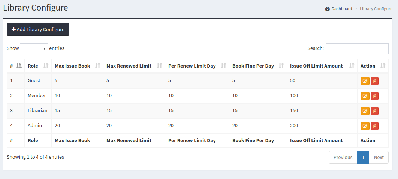
Task: Go to Dashboard via breadcrumb
Action: 341,9
